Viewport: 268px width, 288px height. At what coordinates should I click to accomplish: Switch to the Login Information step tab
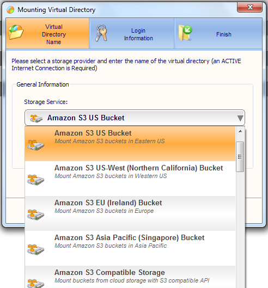pyautogui.click(x=132, y=33)
